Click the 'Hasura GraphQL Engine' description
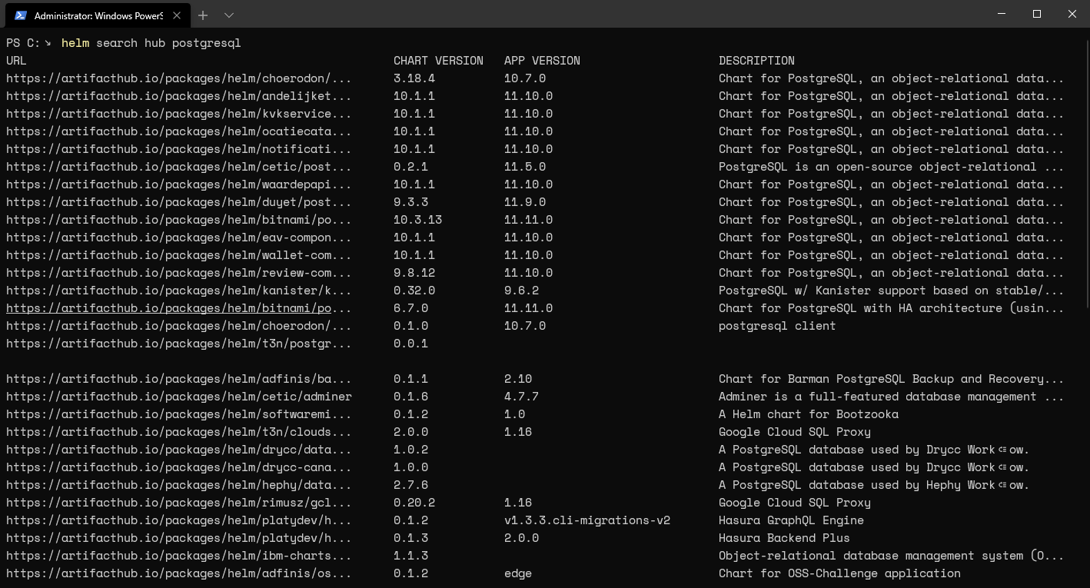Screen dimensions: 1090x588 (x=791, y=520)
